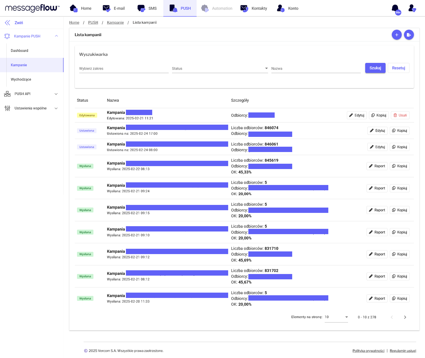Image resolution: width=425 pixels, height=358 pixels.
Task: Open the Kontakty top menu
Action: pos(254,9)
